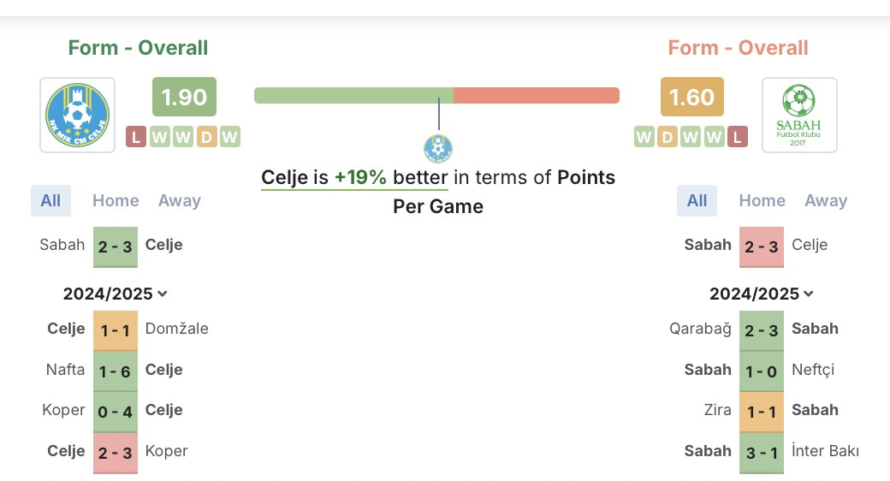Viewport: 890px width, 481px height.
Task: Switch to Away tab for Sabah form
Action: tap(826, 200)
